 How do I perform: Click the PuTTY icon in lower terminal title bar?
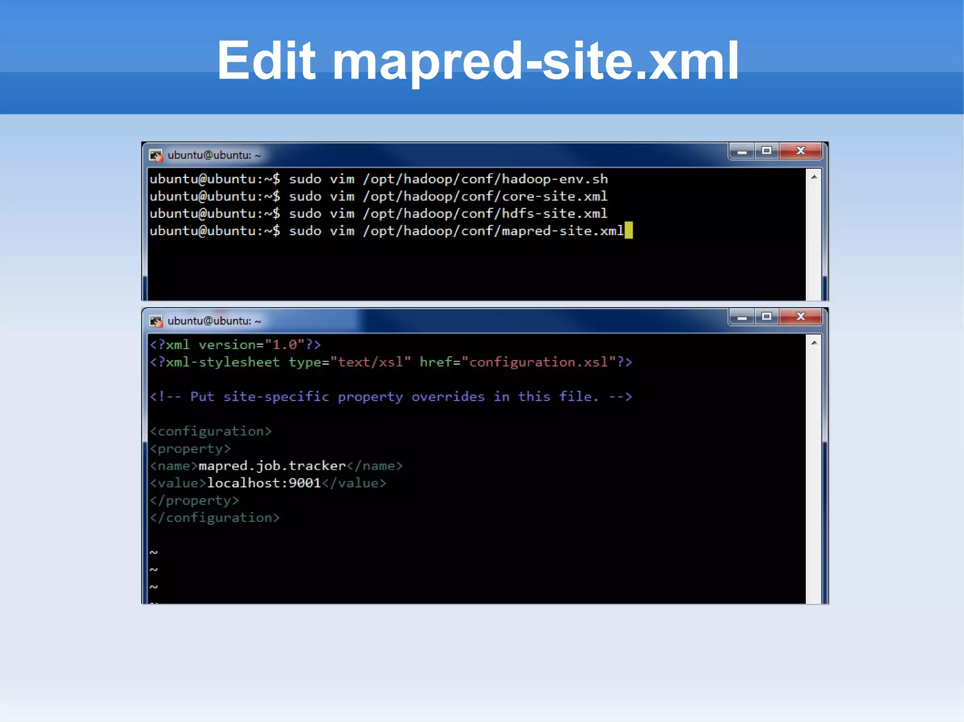point(156,321)
